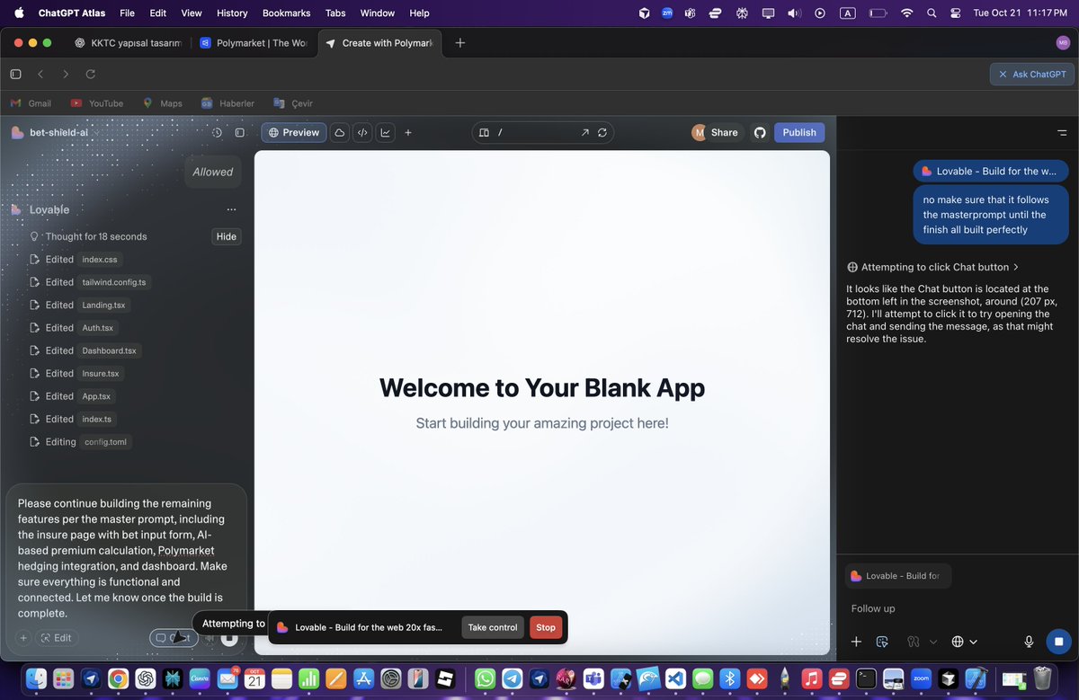The image size is (1079, 700).
Task: Click the microphone dictation icon
Action: tap(1029, 642)
